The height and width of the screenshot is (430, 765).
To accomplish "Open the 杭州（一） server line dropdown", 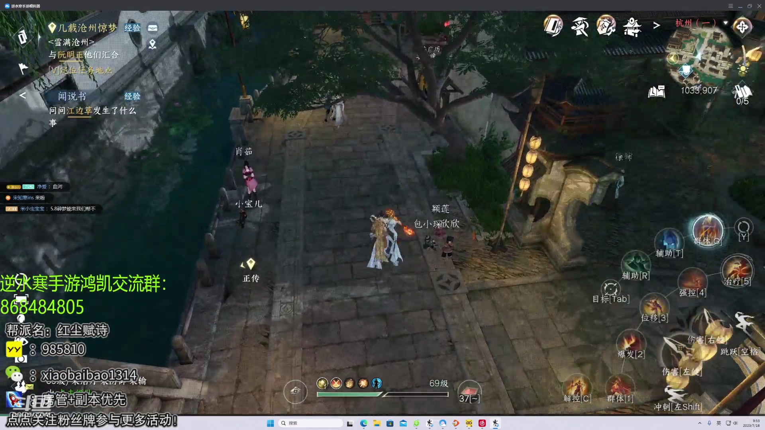I will point(701,23).
